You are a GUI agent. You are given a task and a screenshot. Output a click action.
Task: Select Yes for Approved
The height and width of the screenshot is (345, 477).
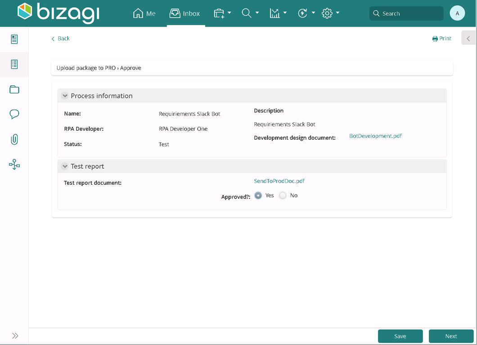258,195
